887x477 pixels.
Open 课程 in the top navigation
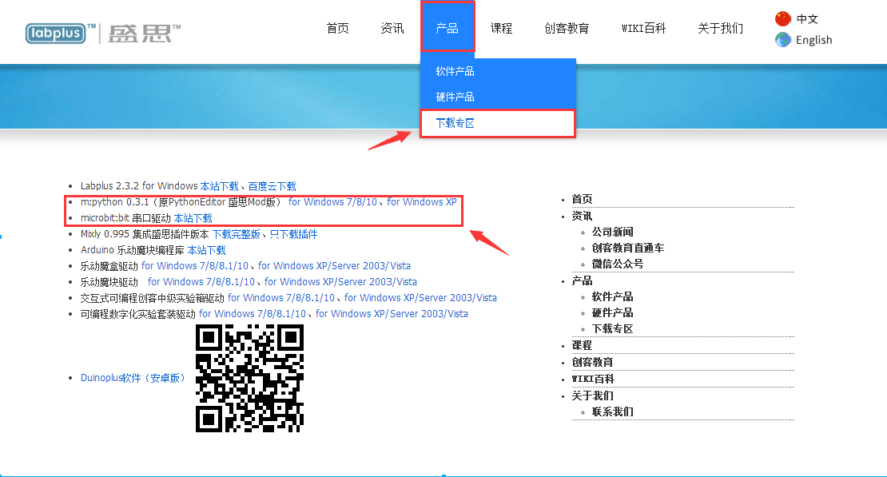point(501,28)
